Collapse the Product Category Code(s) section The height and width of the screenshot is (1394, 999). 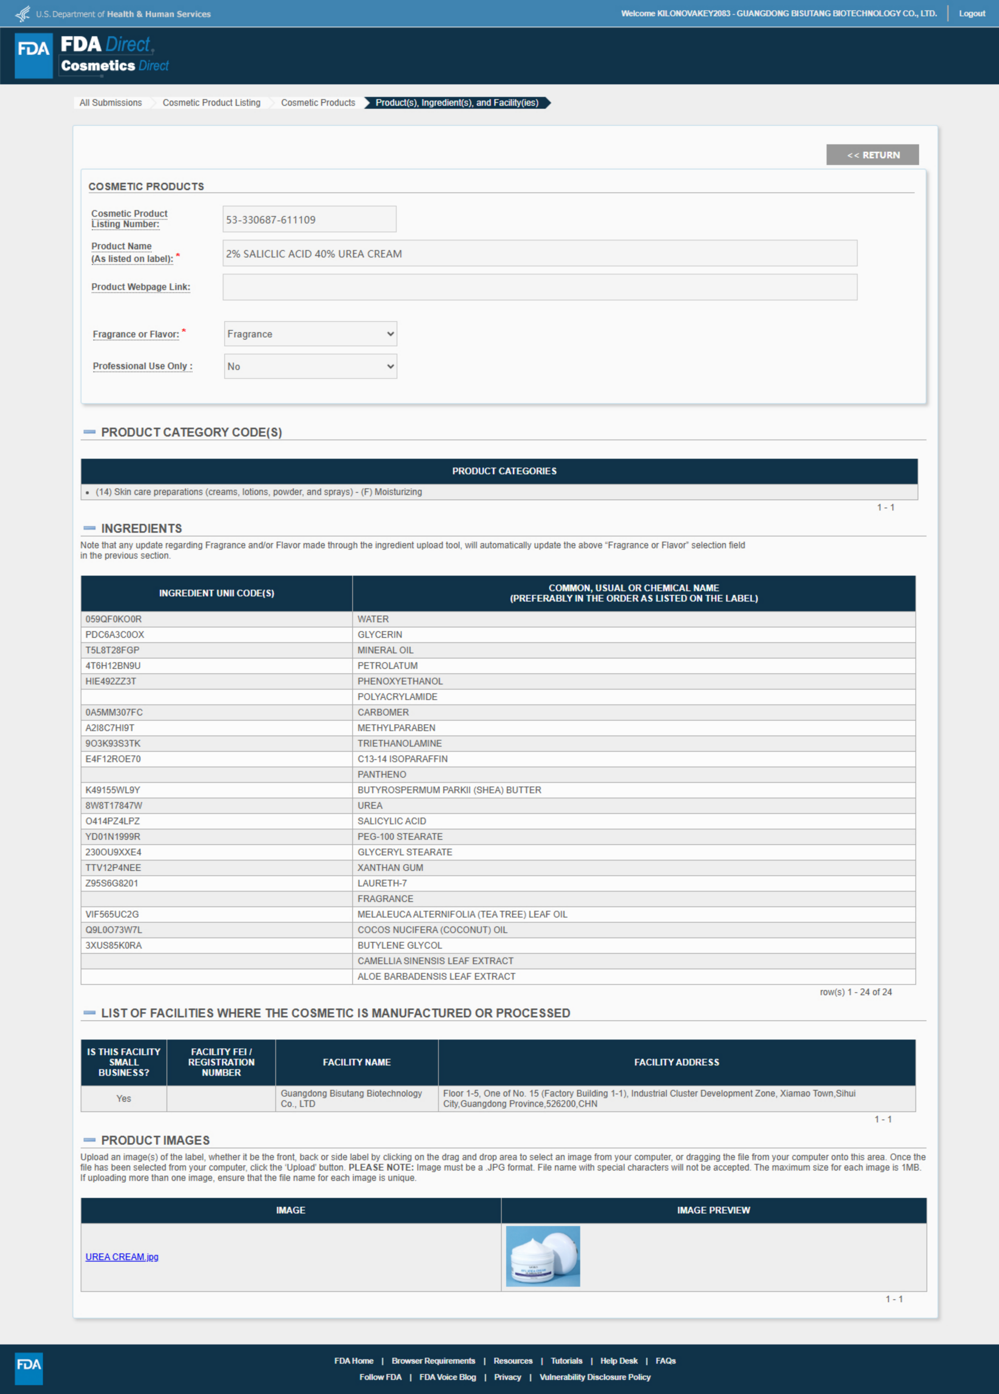pos(89,432)
